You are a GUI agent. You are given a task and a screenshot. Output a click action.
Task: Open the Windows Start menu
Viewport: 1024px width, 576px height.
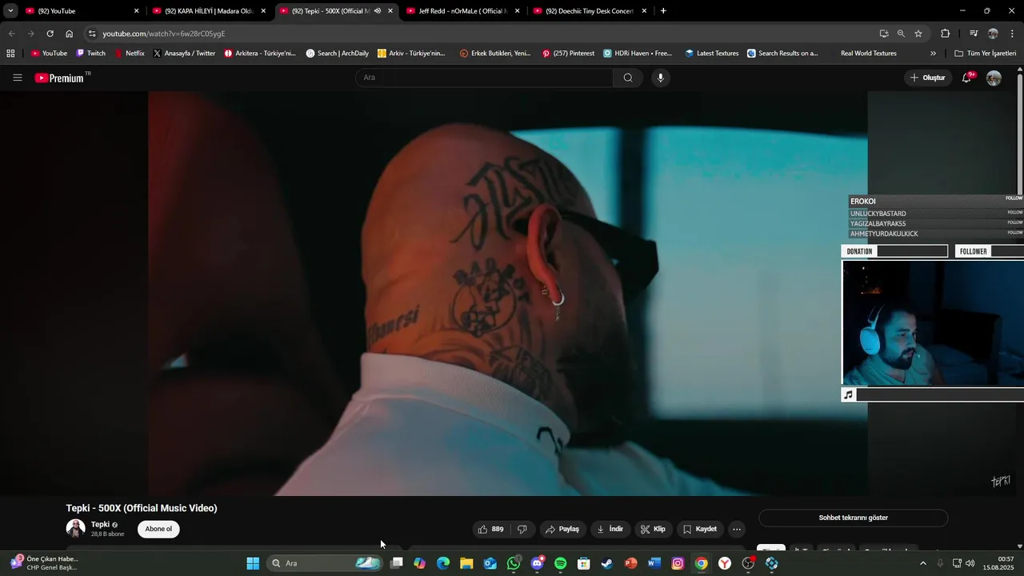(253, 563)
